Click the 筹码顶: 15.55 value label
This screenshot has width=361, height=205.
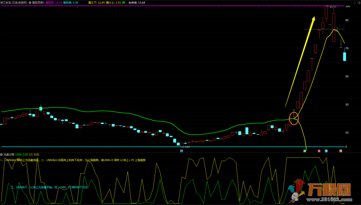pos(54,2)
